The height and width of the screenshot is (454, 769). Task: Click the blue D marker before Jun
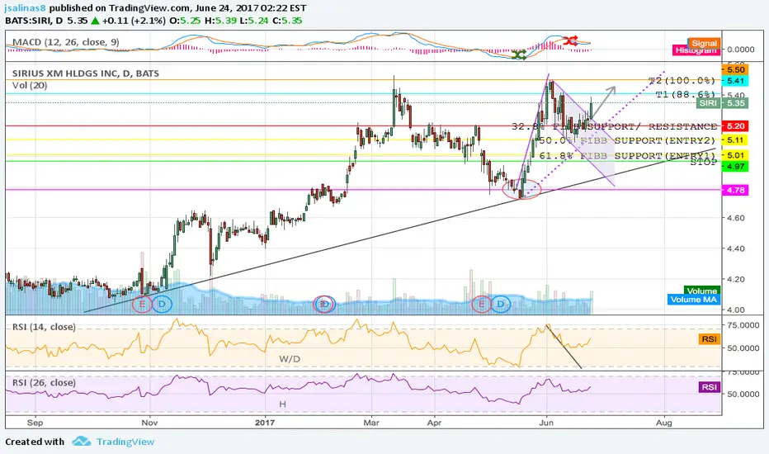pyautogui.click(x=501, y=305)
